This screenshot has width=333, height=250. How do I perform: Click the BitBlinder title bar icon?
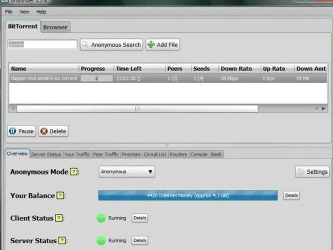pos(5,1)
